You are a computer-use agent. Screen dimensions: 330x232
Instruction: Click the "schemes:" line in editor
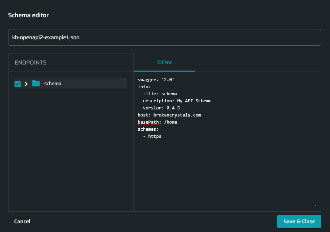coord(148,129)
